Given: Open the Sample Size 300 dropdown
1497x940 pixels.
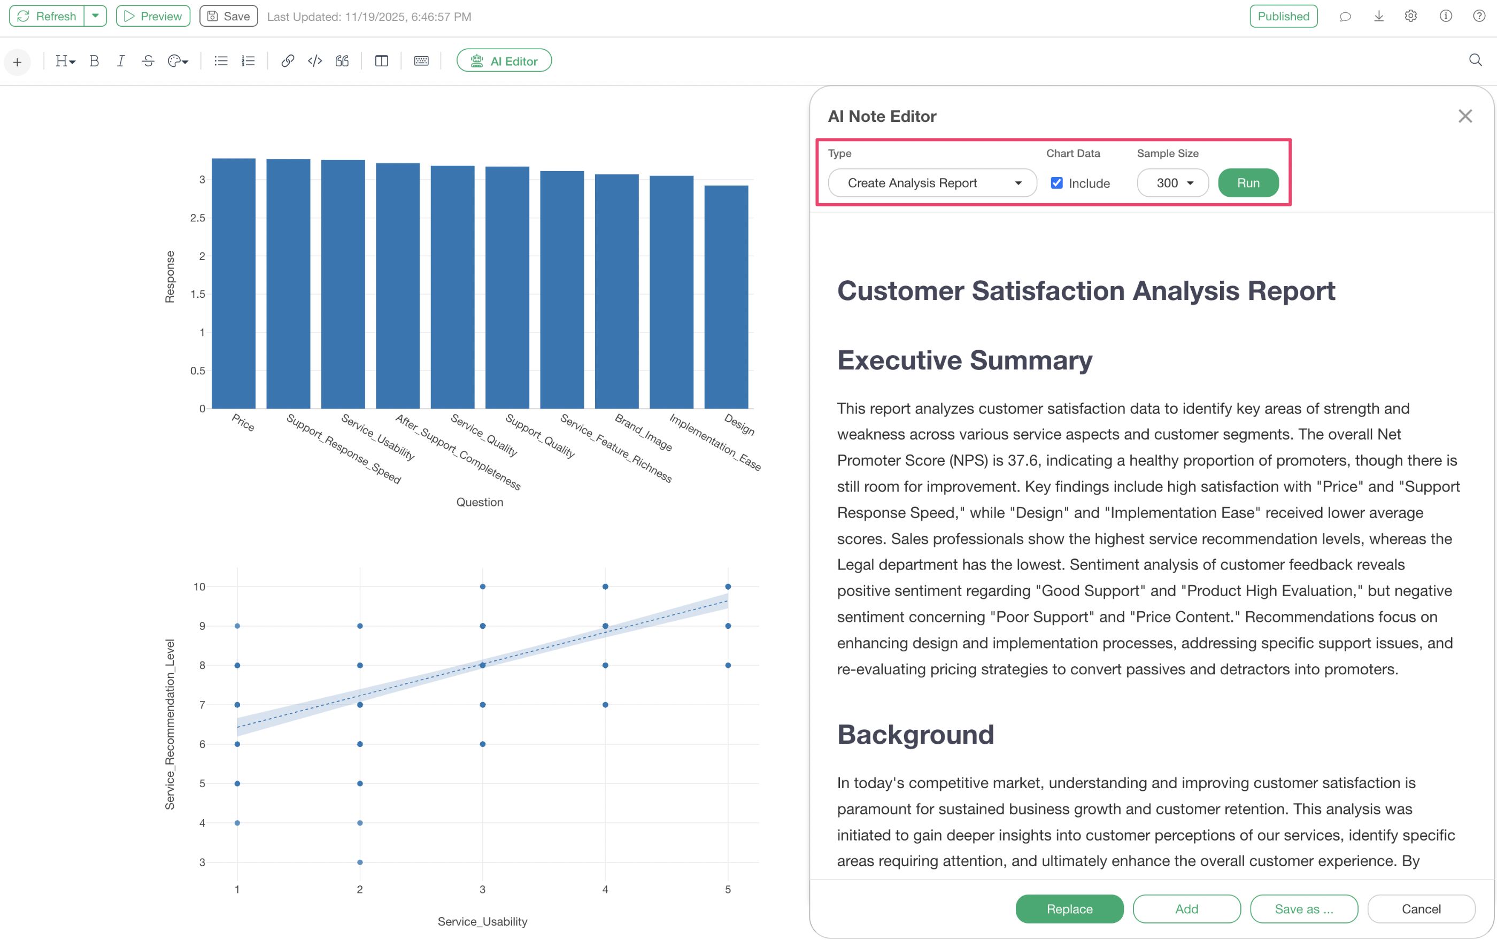Looking at the screenshot, I should tap(1172, 183).
